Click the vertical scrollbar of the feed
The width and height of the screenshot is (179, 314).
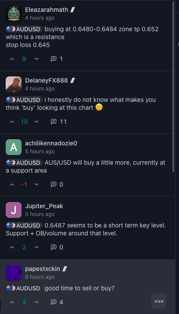pos(174,87)
